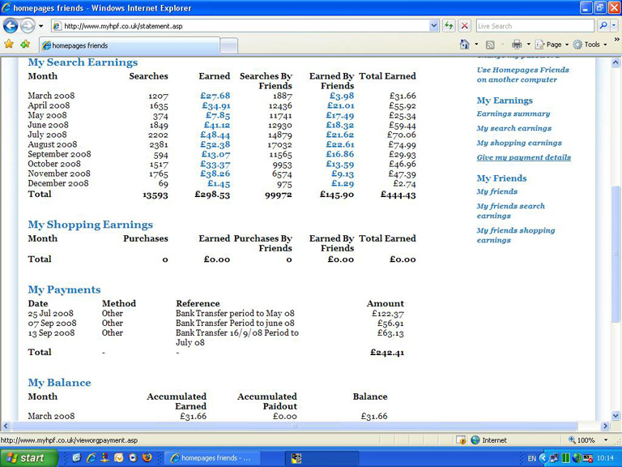Select homepages friends taskbar button

212,458
